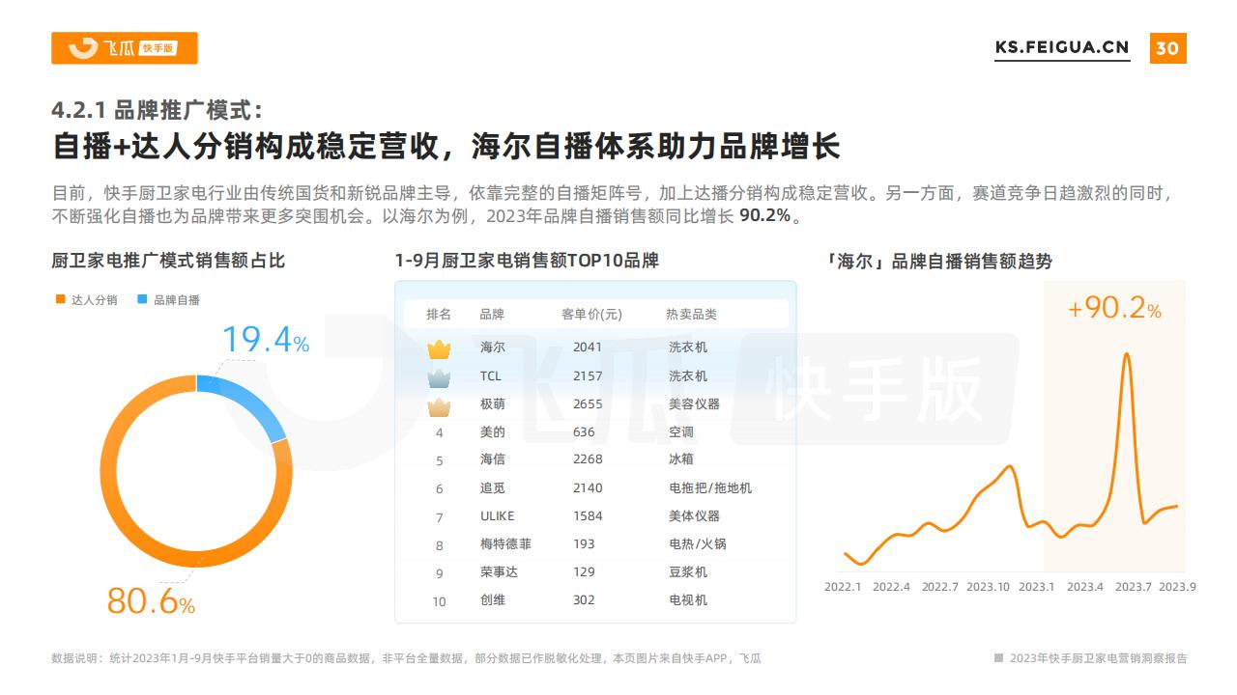The height and width of the screenshot is (695, 1237).
Task: Click the 2022.4 axis label
Action: (891, 587)
